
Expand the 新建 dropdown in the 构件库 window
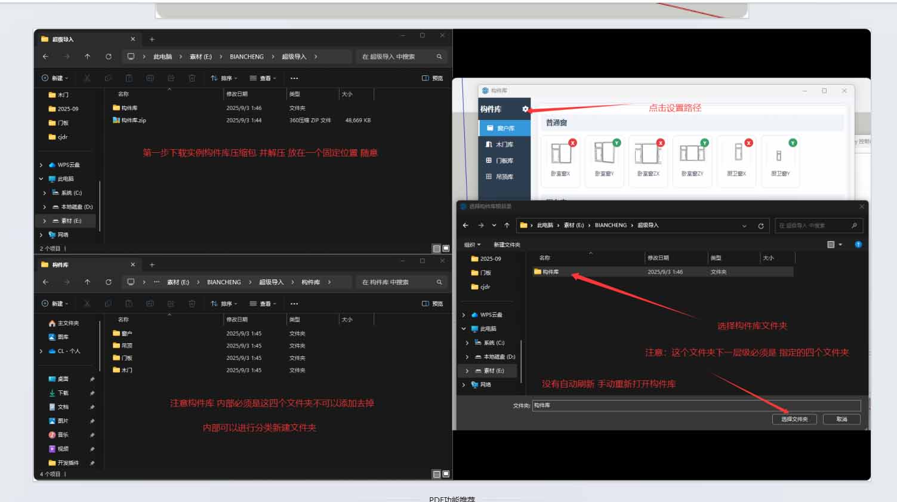tap(55, 304)
